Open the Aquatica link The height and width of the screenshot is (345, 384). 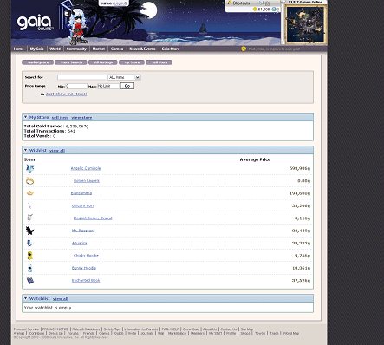(x=80, y=244)
